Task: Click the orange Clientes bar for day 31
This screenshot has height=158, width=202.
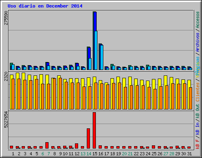Action: click(191, 98)
